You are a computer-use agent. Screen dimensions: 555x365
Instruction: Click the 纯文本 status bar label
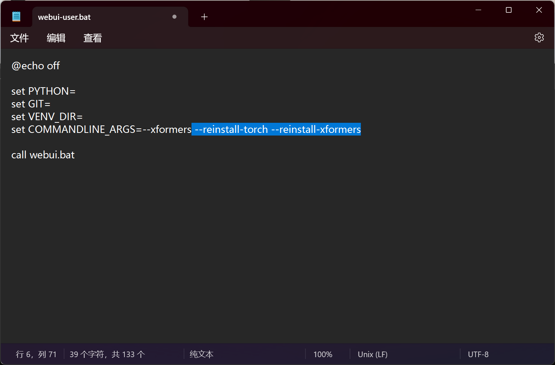pos(201,354)
